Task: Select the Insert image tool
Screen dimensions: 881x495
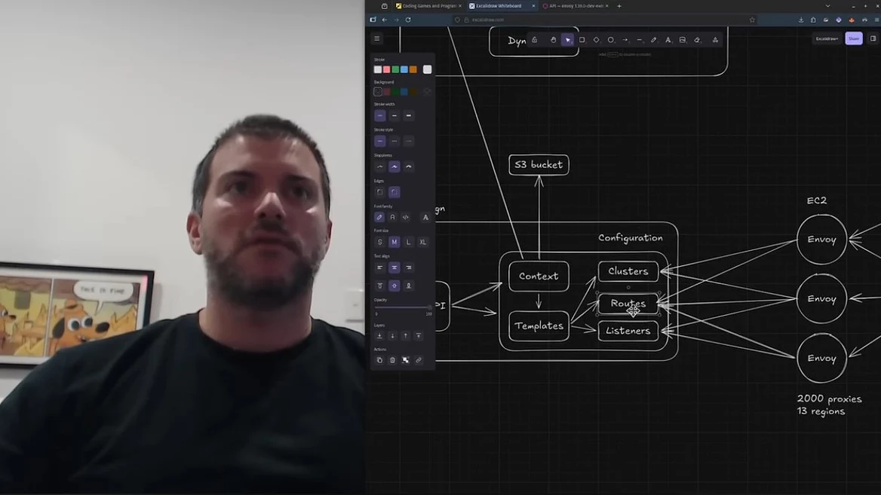Action: (x=682, y=40)
